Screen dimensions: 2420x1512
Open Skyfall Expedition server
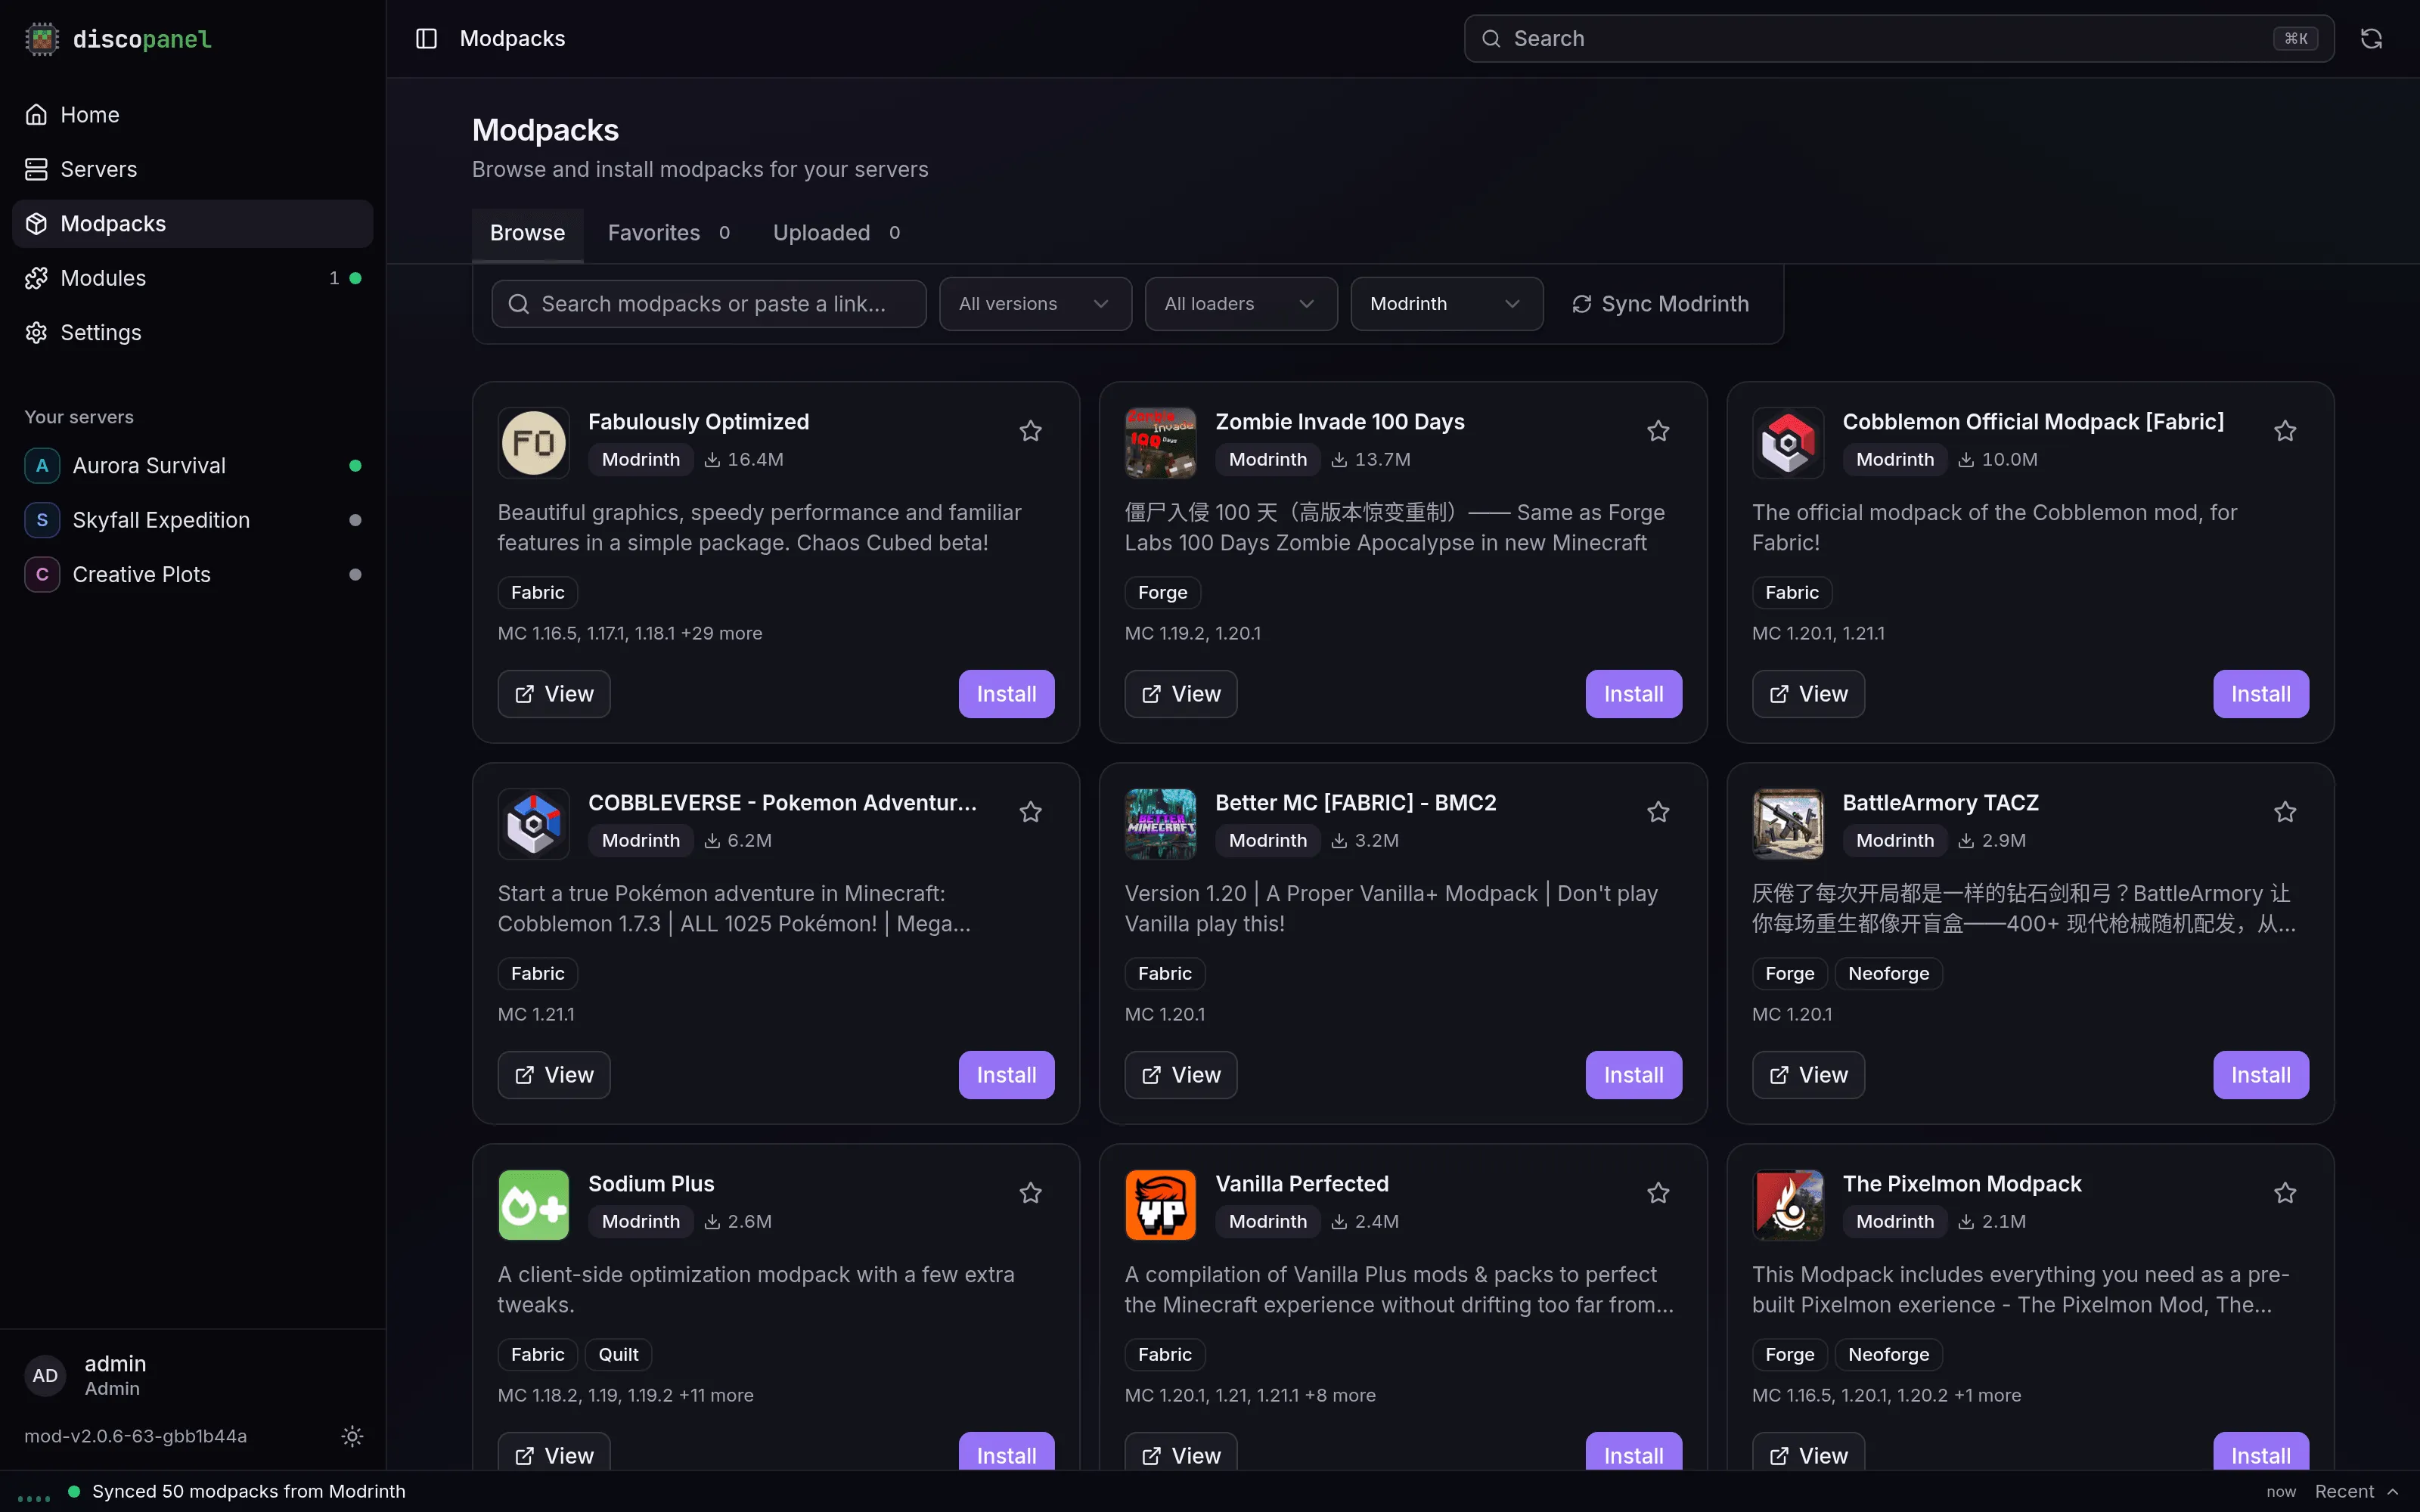pos(192,520)
